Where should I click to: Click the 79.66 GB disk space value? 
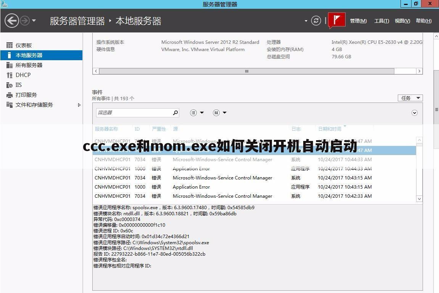[x=341, y=57]
